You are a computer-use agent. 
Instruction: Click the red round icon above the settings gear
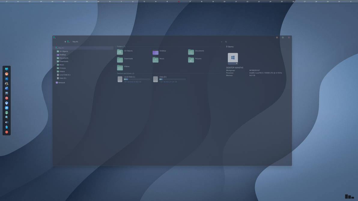pyautogui.click(x=7, y=98)
